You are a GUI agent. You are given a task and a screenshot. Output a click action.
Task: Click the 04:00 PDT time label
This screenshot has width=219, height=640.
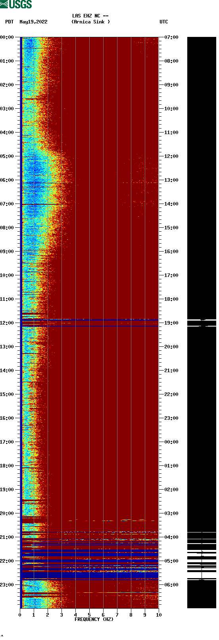[x=7, y=133]
